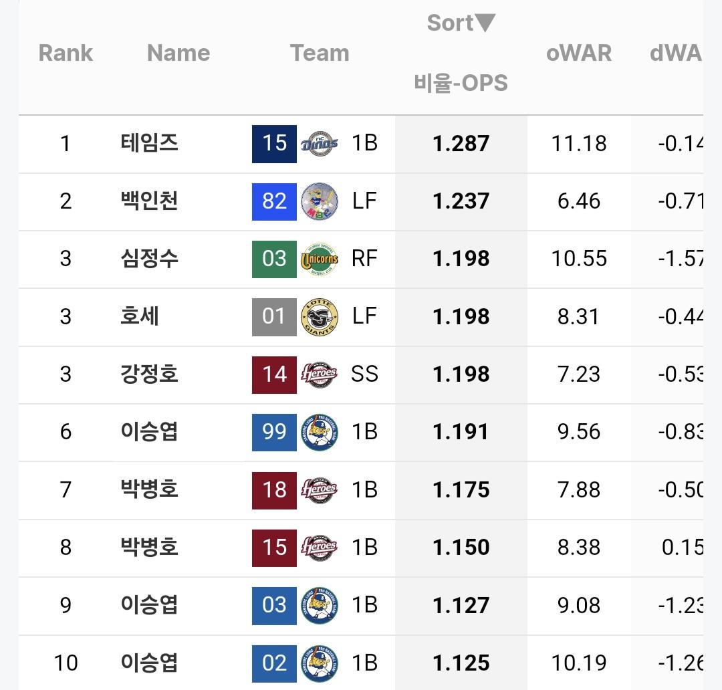The width and height of the screenshot is (722, 690).
Task: Click the Team column header
Action: (x=320, y=53)
